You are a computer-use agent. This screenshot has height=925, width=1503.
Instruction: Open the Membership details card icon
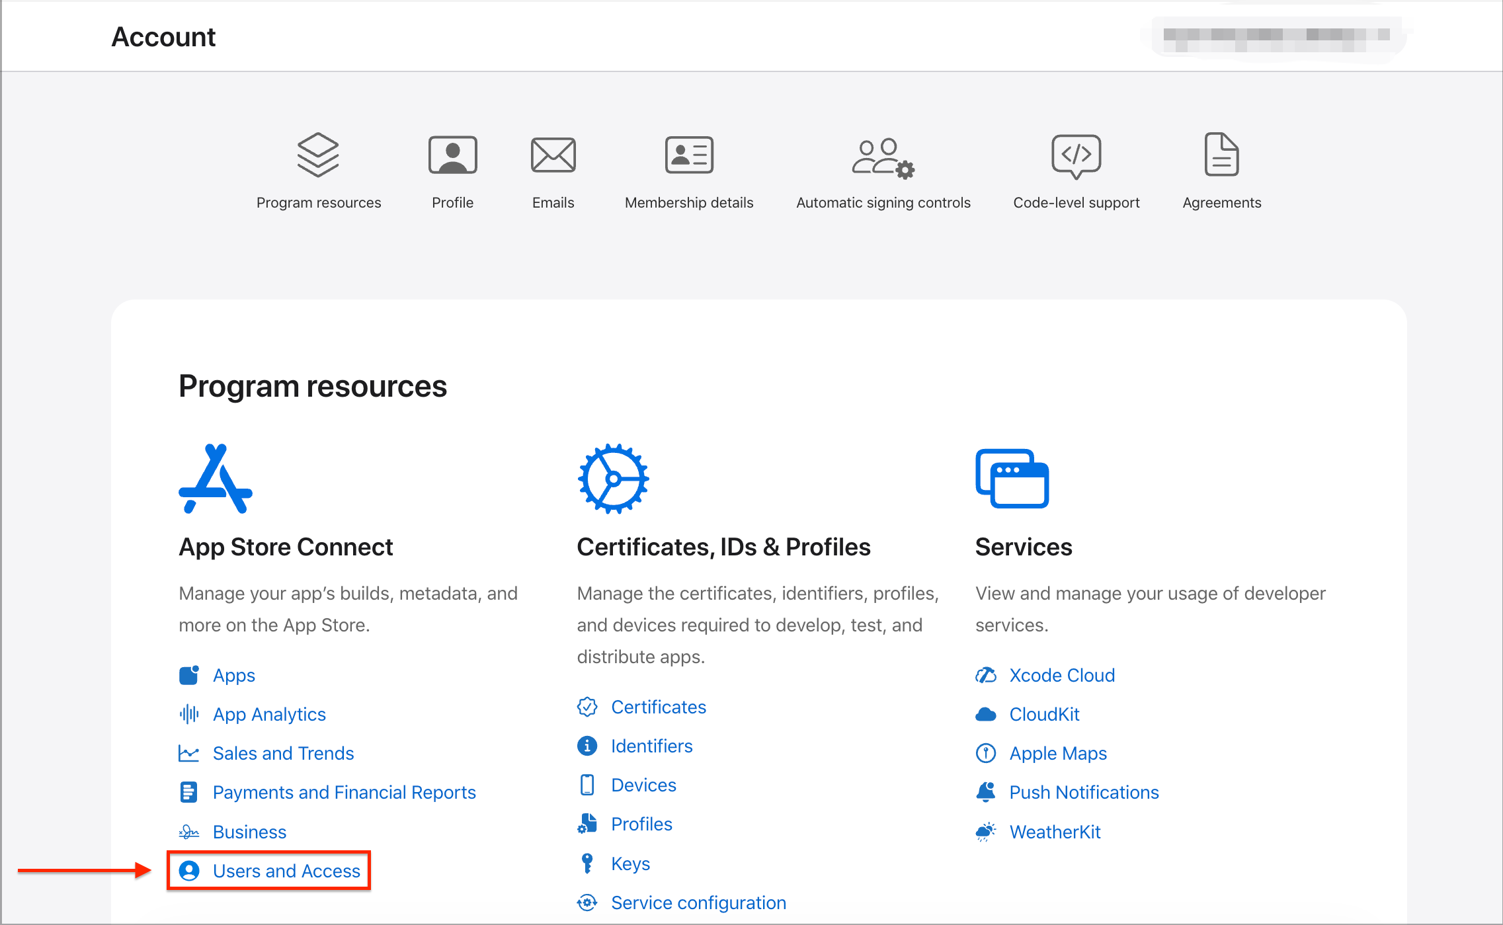[x=689, y=155]
